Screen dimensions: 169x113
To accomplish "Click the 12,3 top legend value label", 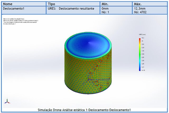I will coord(143,38).
